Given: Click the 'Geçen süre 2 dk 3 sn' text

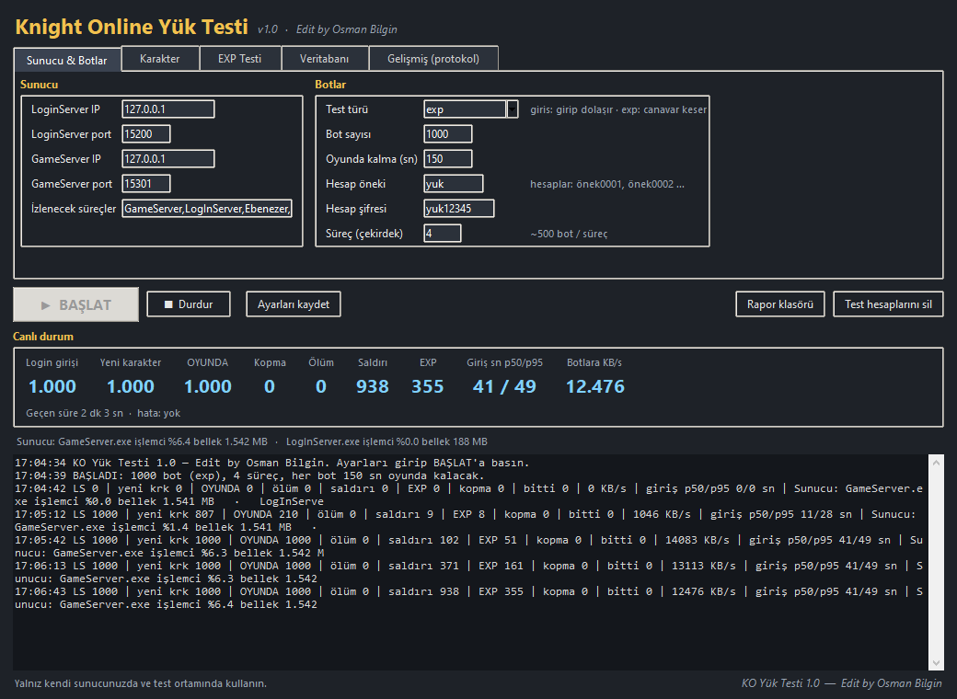Looking at the screenshot, I should click(75, 413).
